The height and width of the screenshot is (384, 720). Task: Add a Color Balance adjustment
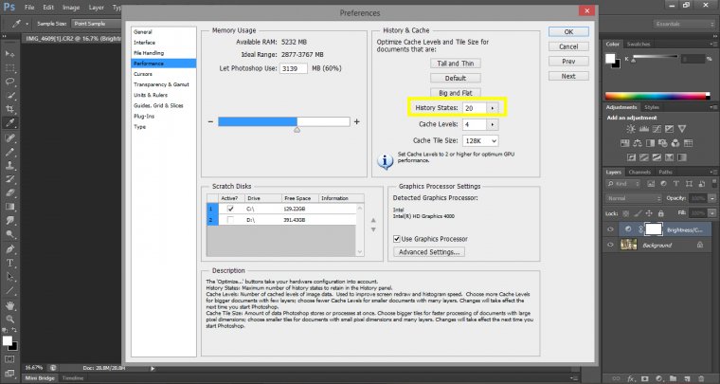[638, 143]
